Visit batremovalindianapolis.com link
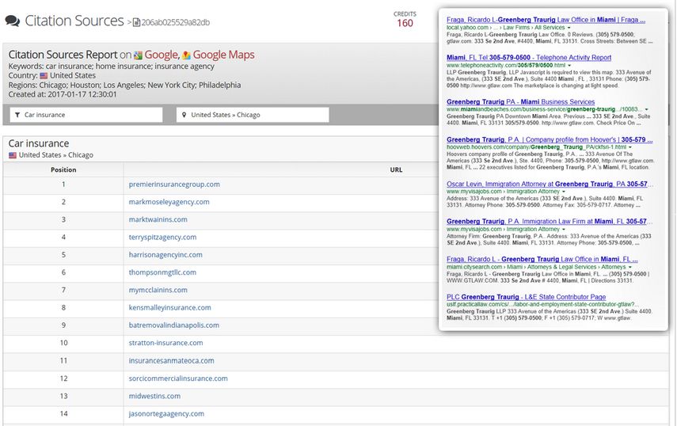The image size is (677, 426). (x=173, y=325)
